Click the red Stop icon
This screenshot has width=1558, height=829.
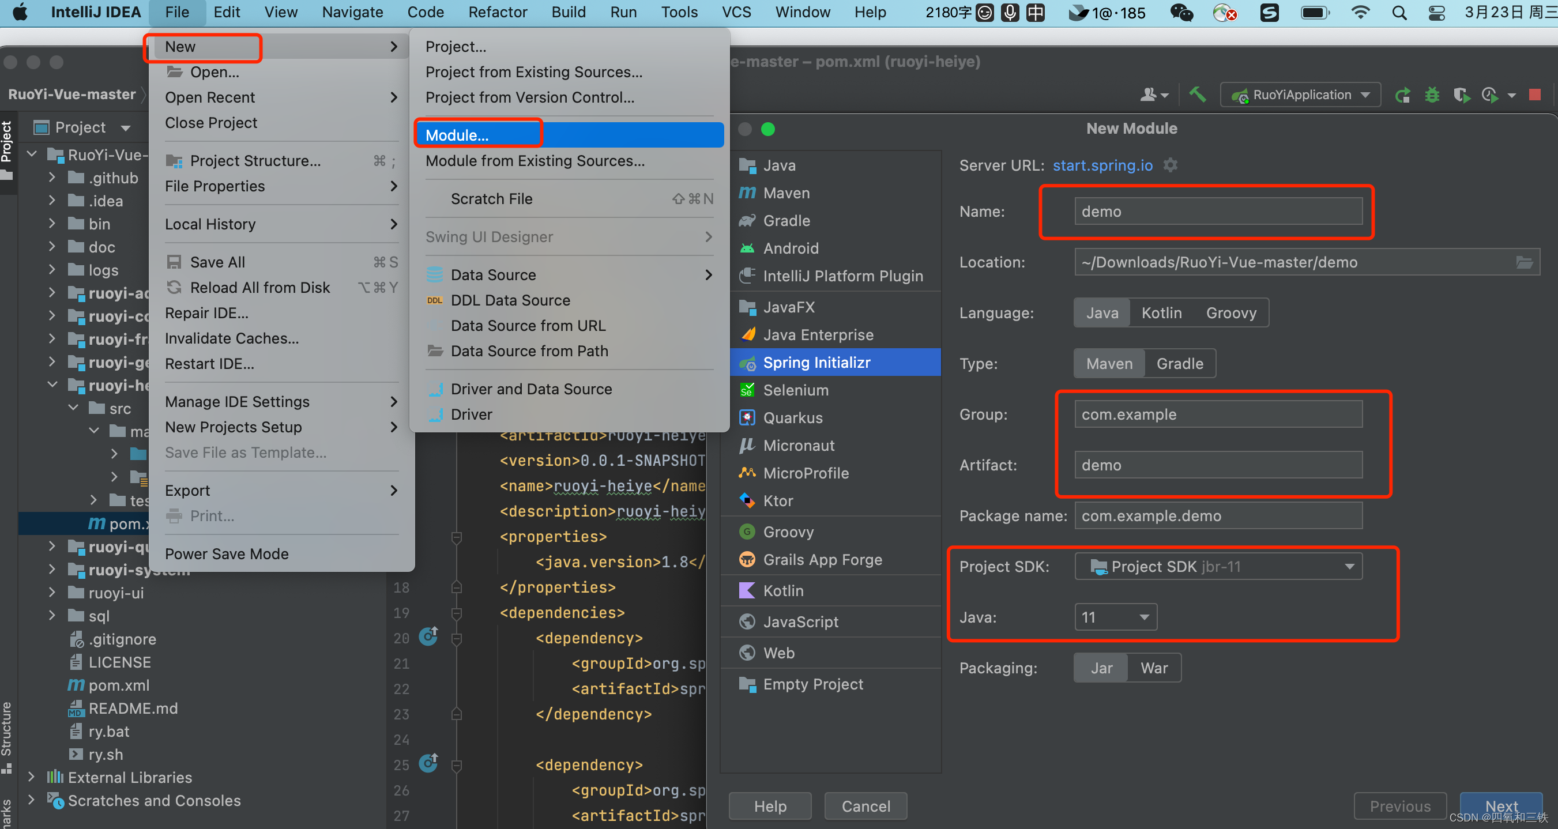click(1534, 95)
